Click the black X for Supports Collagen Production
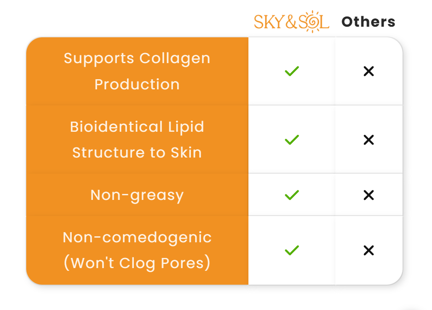The height and width of the screenshot is (310, 432). pyautogui.click(x=369, y=71)
